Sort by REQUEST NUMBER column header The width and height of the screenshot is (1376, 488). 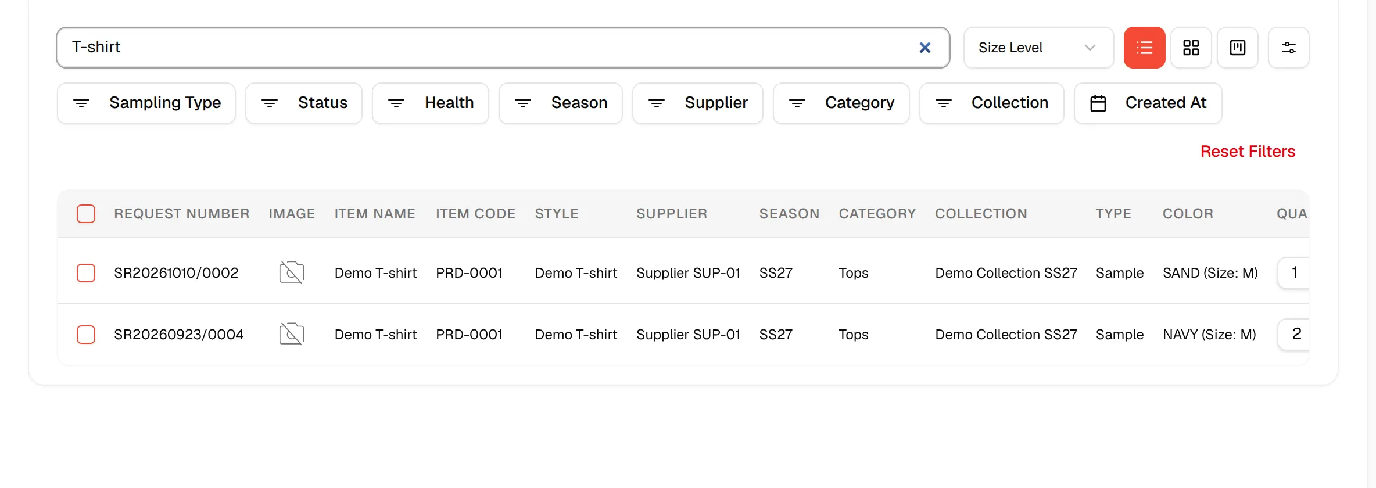click(182, 214)
